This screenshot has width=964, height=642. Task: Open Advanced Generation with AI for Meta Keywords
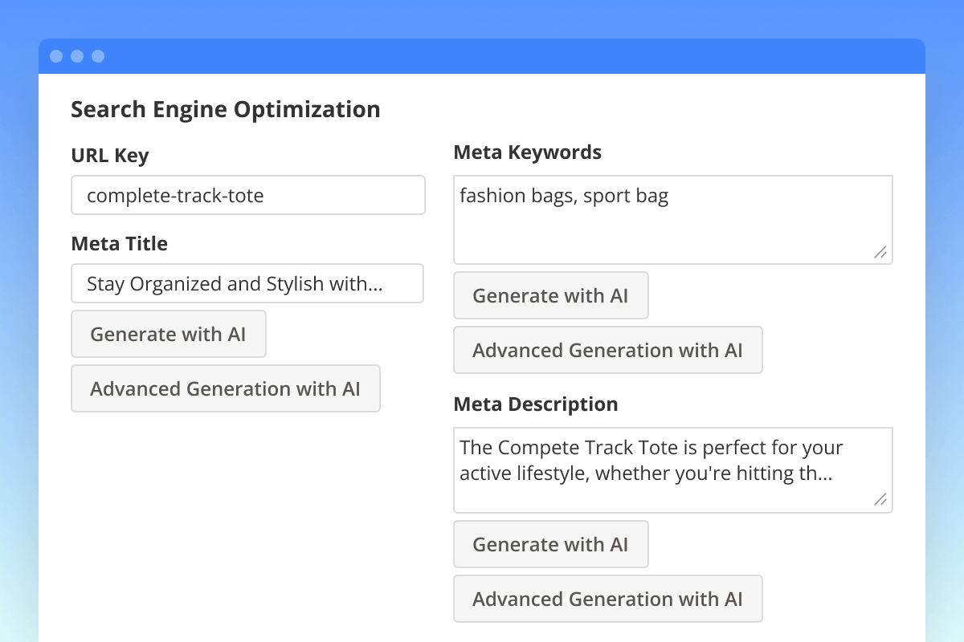click(607, 351)
